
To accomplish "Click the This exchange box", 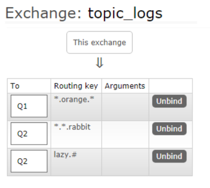I will (x=100, y=43).
